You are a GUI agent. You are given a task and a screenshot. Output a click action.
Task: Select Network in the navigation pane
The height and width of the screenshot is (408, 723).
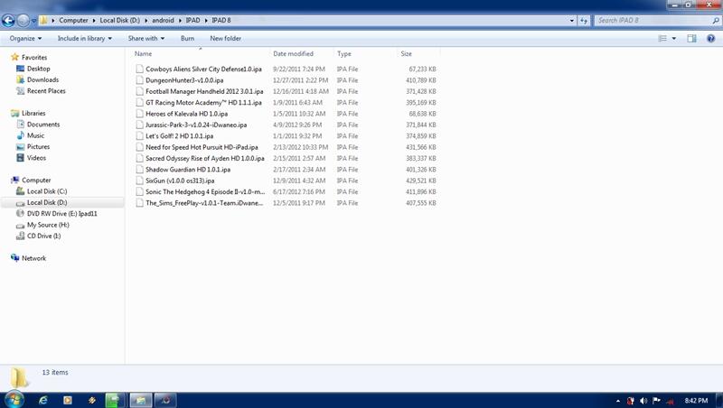(33, 258)
